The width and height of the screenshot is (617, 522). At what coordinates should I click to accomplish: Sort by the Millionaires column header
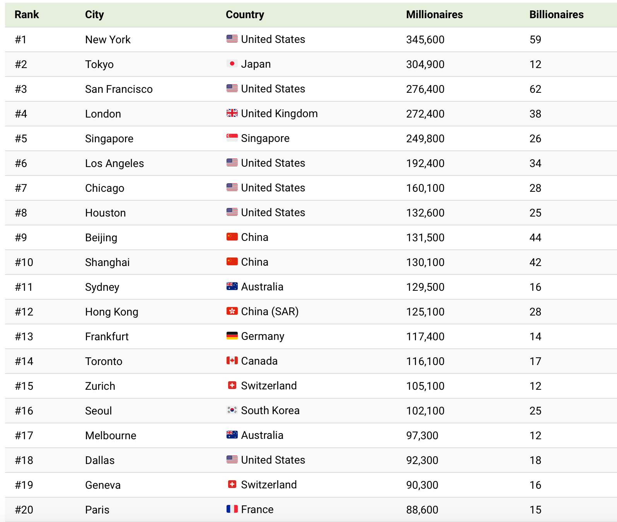point(434,15)
